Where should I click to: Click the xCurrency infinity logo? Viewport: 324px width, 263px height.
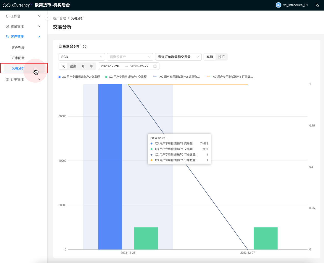click(x=6, y=5)
